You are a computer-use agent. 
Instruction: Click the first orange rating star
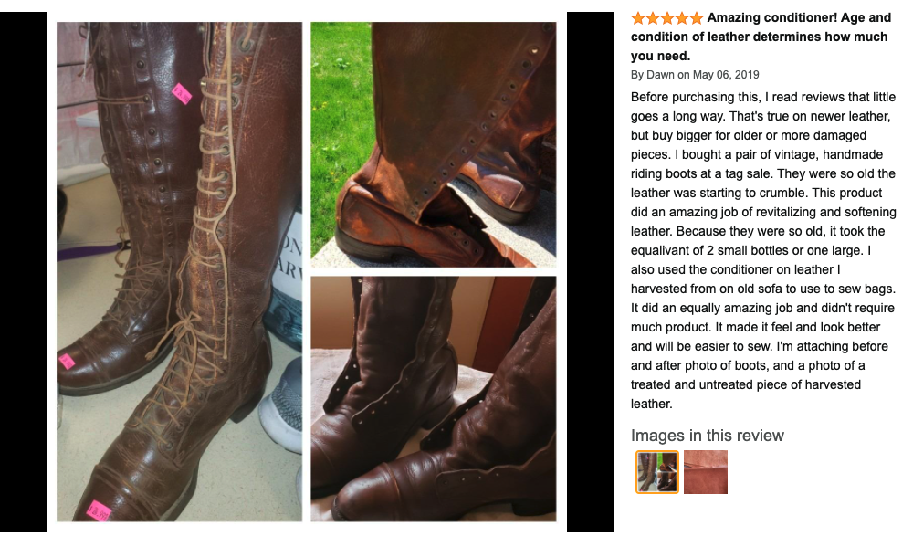(x=637, y=18)
